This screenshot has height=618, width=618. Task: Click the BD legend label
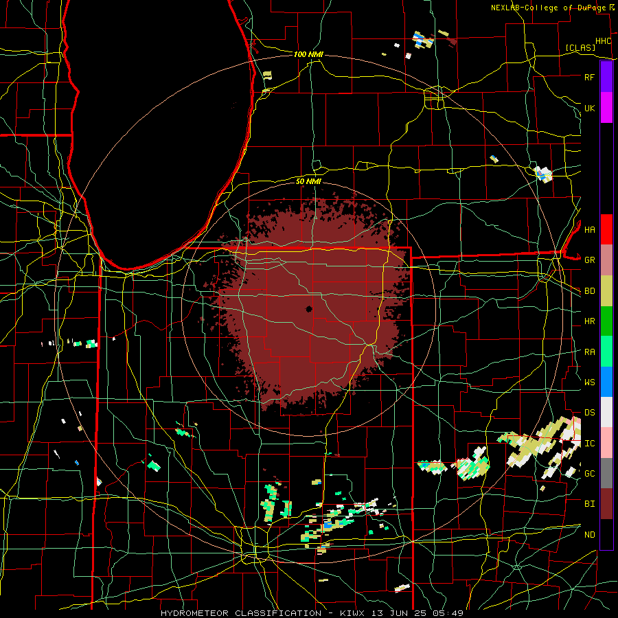point(589,291)
